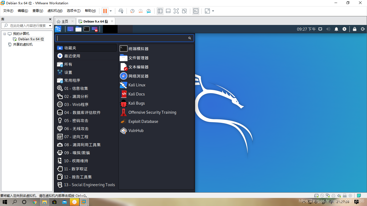Toggle the library sidebar panel
Viewport: 367px width, 206px height.
pyautogui.click(x=160, y=11)
